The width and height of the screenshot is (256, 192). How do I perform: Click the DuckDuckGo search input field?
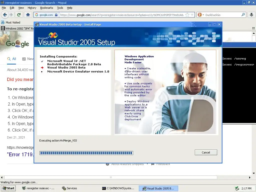(x=222, y=15)
